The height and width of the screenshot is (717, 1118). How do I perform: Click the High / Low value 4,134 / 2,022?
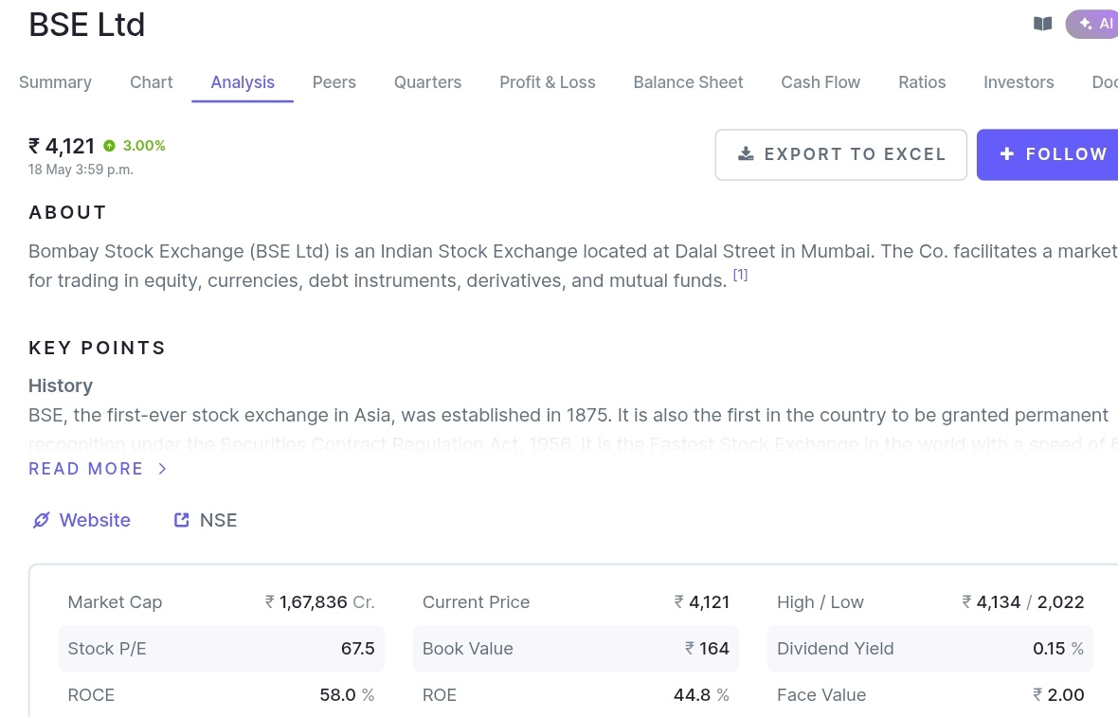point(1023,602)
